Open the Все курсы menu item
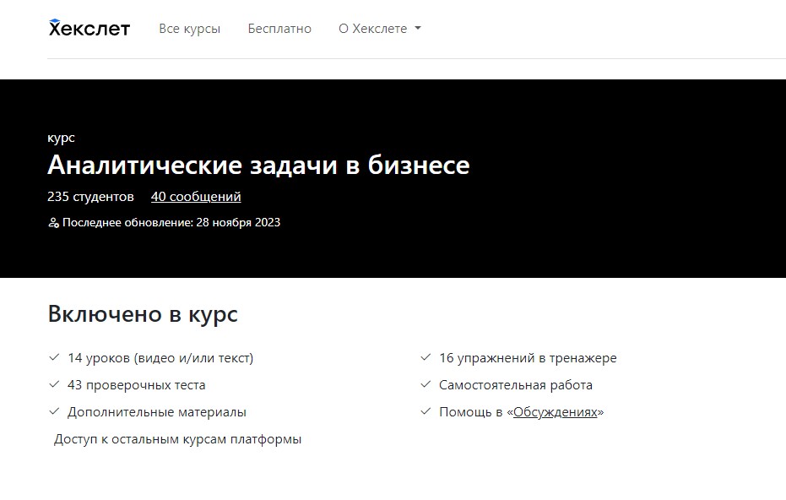 [189, 29]
